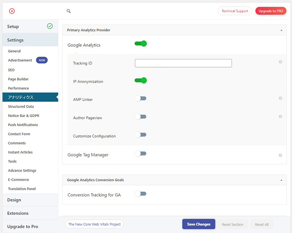Click the green Setup checkmark icon
292x233 pixels.
pos(50,26)
